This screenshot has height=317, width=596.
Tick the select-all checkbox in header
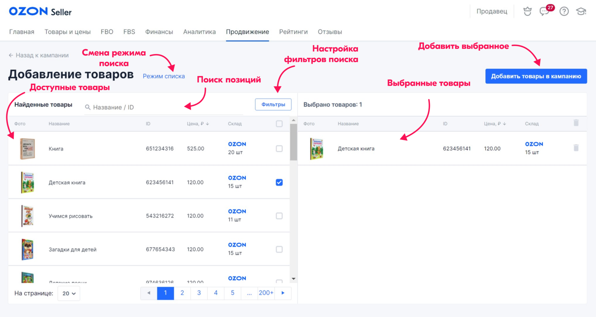pos(279,124)
